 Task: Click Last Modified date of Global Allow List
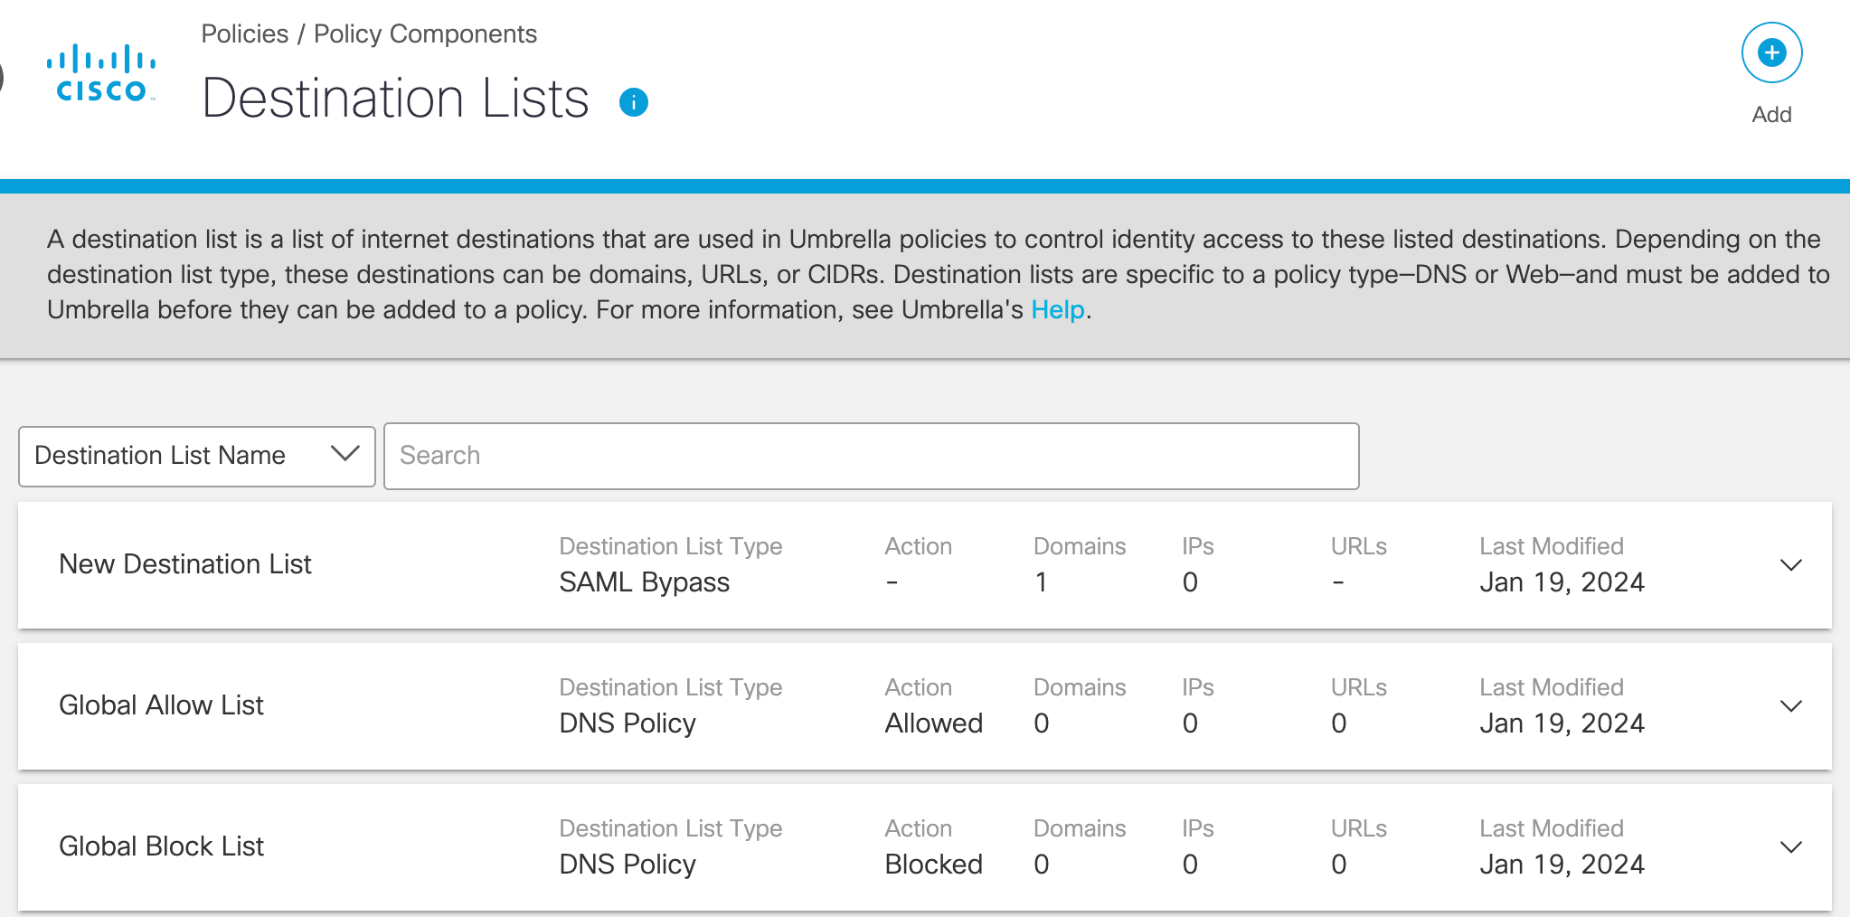[1562, 723]
